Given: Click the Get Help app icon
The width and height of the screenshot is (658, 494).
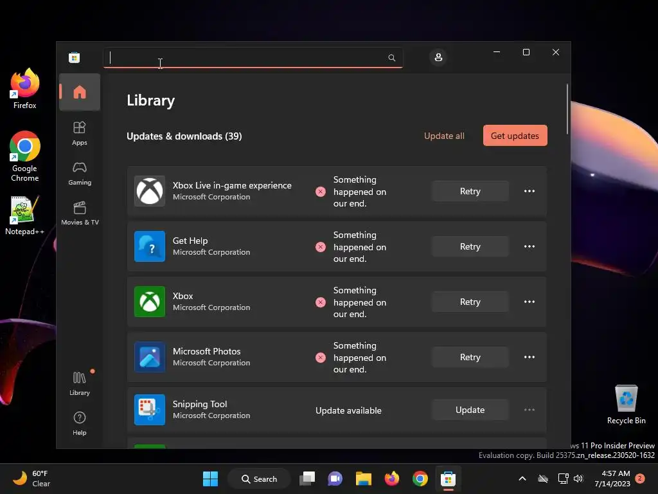Looking at the screenshot, I should pyautogui.click(x=149, y=246).
